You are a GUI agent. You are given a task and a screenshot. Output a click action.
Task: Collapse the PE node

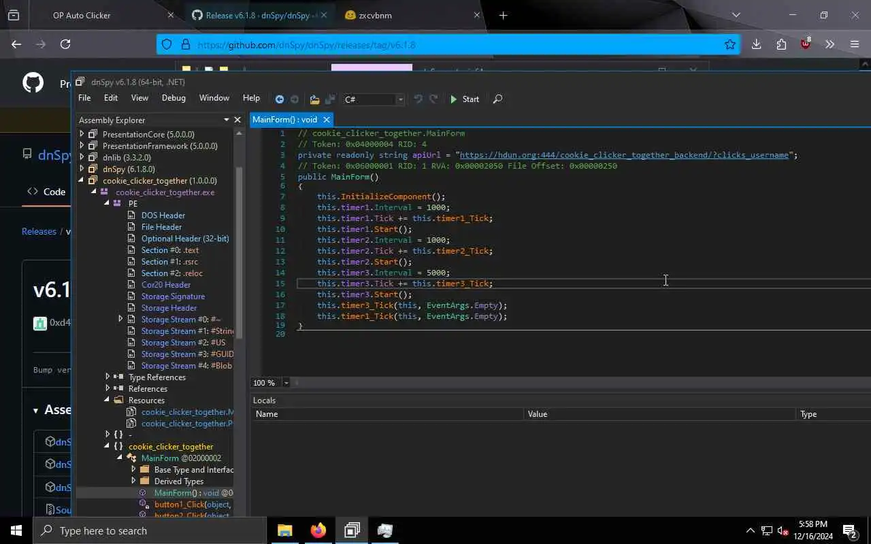[x=108, y=204]
